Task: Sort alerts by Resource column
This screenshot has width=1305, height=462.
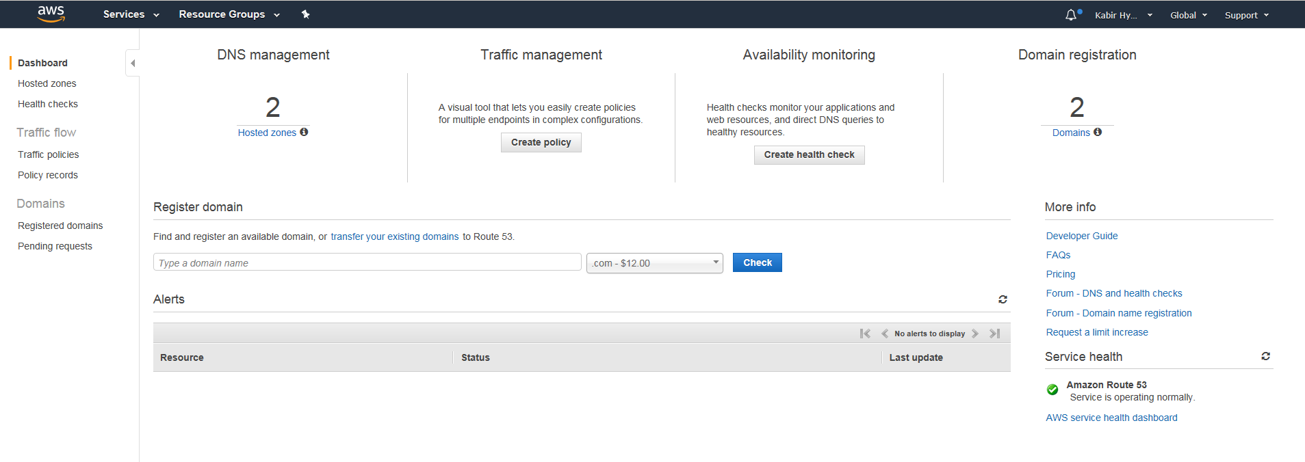Action: (182, 357)
